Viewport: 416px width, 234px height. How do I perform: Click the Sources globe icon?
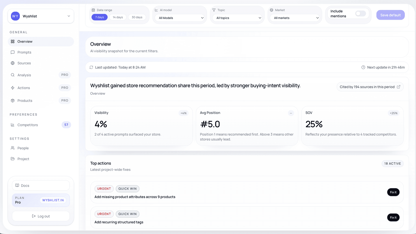[12, 63]
